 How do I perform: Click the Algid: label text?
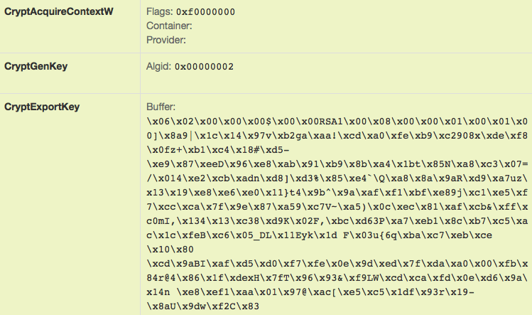pyautogui.click(x=159, y=66)
